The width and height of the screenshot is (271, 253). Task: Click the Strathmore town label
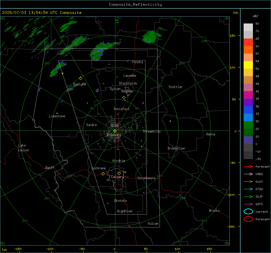click(146, 178)
